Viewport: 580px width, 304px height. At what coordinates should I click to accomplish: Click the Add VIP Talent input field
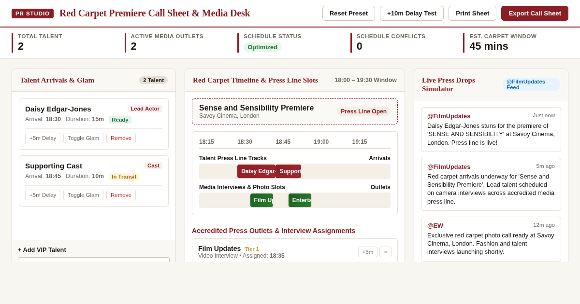pos(94,260)
